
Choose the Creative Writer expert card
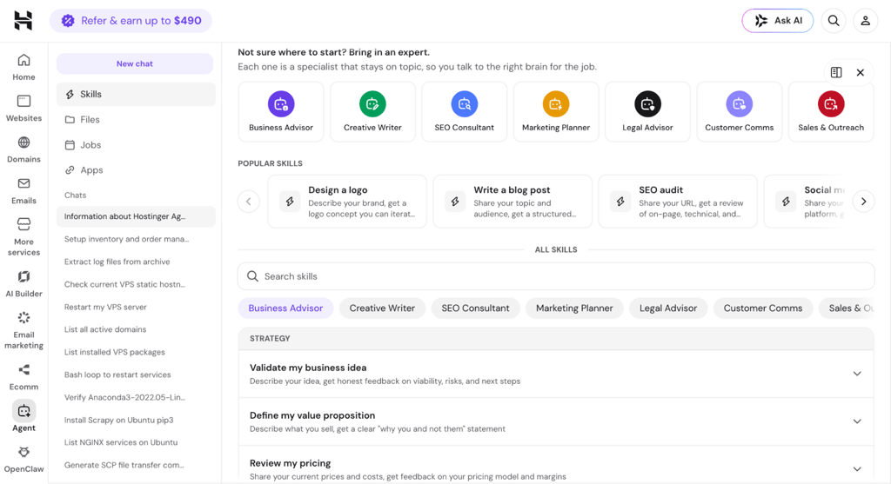click(372, 112)
